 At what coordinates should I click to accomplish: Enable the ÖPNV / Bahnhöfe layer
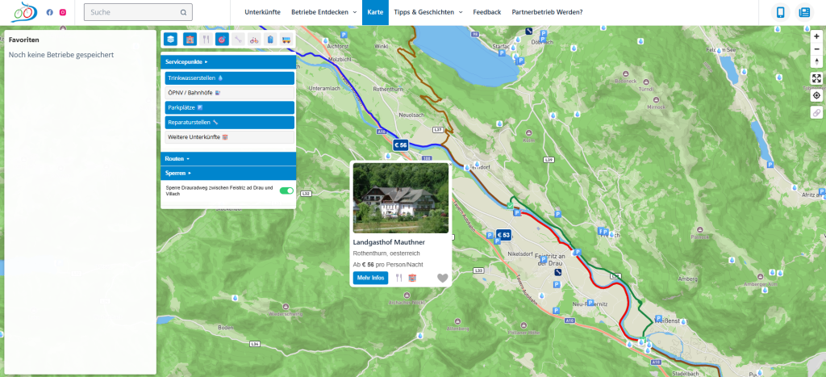point(229,93)
